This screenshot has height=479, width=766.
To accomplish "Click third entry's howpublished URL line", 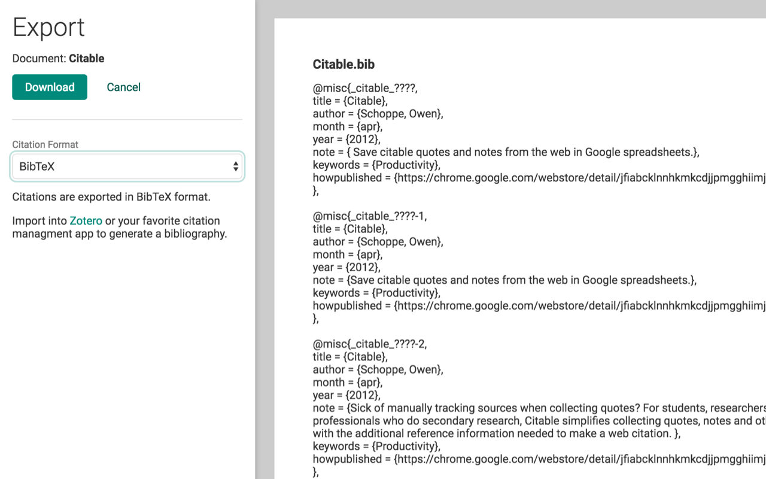I will (x=539, y=459).
